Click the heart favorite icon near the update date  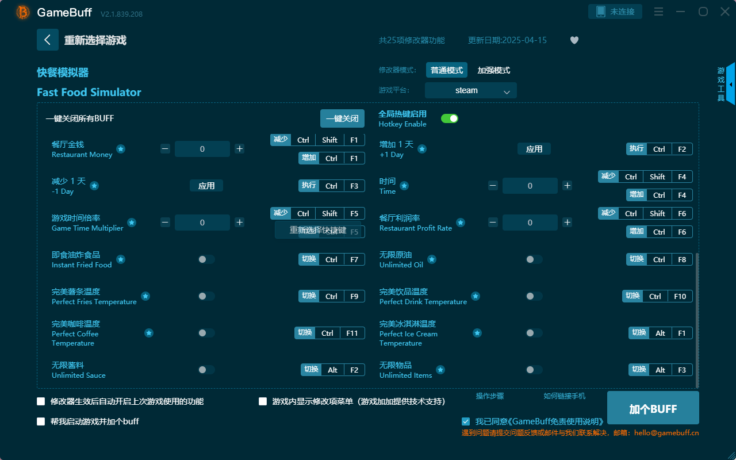pyautogui.click(x=574, y=40)
